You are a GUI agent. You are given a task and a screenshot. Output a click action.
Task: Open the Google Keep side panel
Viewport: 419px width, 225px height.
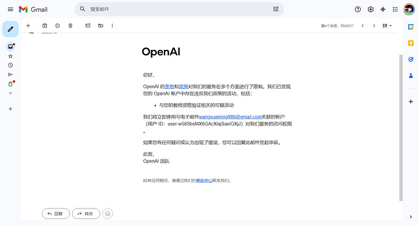click(411, 43)
